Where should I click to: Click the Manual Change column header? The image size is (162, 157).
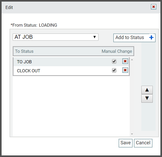pyautogui.click(x=117, y=51)
